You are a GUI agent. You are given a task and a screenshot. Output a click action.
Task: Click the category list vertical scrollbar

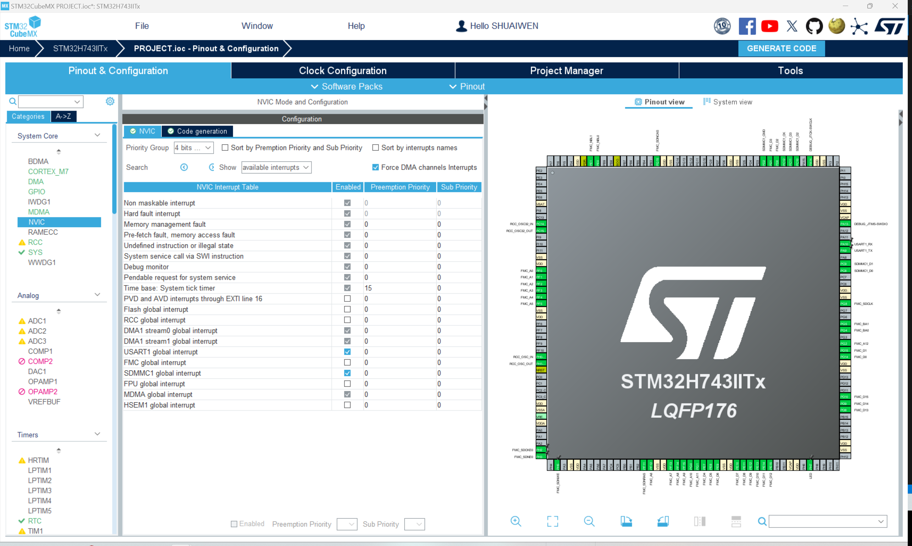[115, 169]
